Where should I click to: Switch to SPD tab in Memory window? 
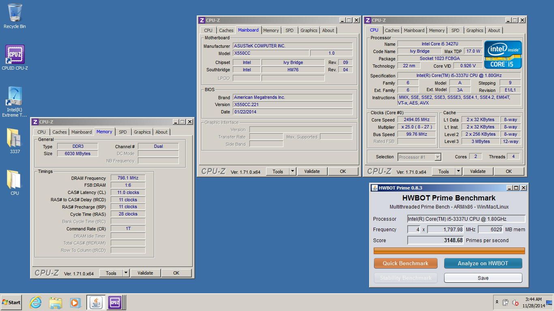[x=123, y=132]
